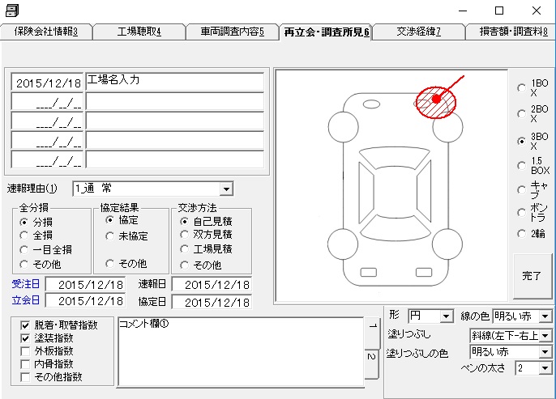
Task: Enable the 外板指数 checkbox
Action: click(25, 351)
